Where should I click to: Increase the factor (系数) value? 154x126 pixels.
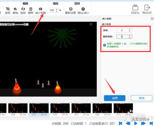[130, 29]
